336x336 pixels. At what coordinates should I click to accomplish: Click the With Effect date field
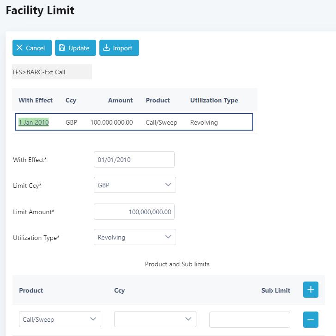click(x=134, y=160)
